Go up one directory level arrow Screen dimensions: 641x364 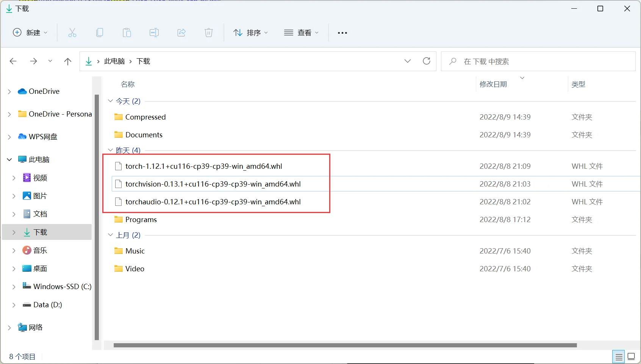pyautogui.click(x=68, y=61)
